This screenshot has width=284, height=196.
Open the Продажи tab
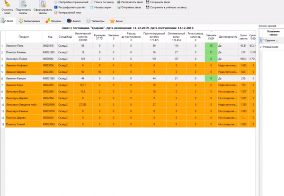tap(53, 21)
